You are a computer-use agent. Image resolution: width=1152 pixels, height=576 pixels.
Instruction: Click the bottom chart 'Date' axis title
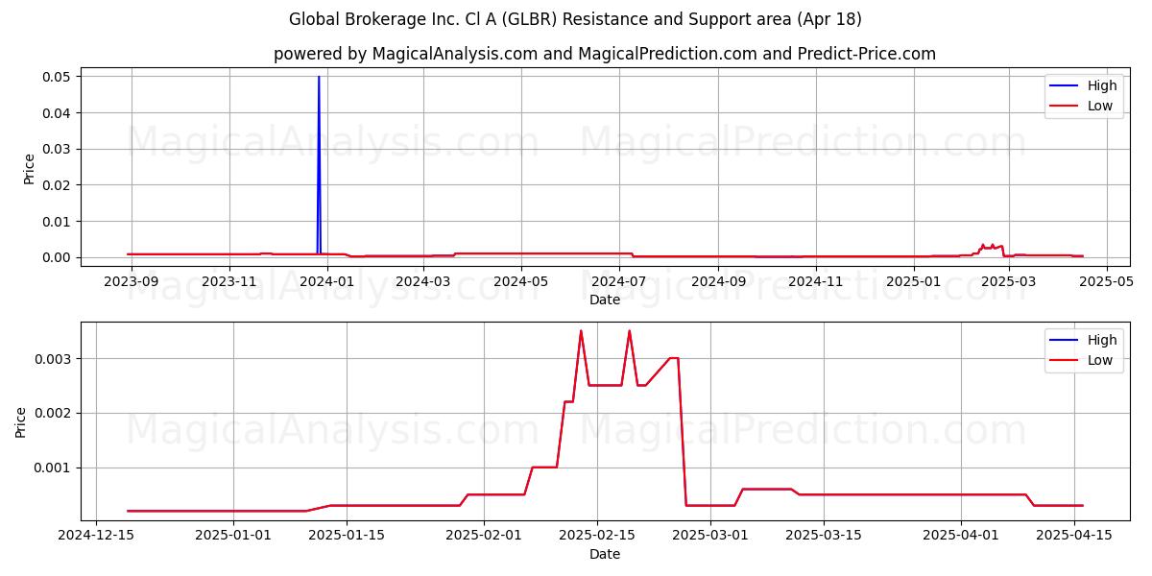click(605, 554)
